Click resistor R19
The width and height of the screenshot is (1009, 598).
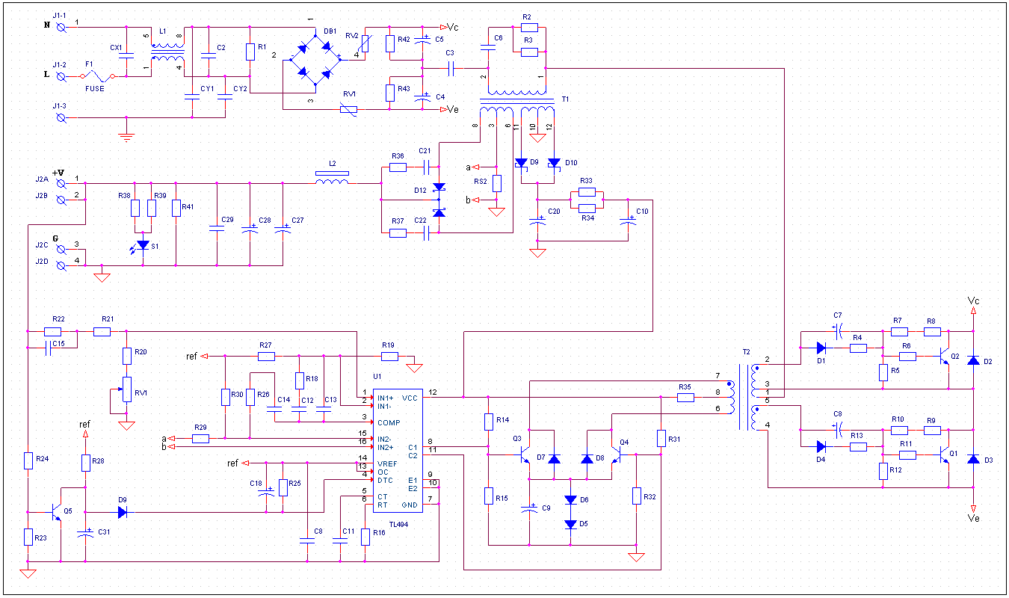[389, 356]
